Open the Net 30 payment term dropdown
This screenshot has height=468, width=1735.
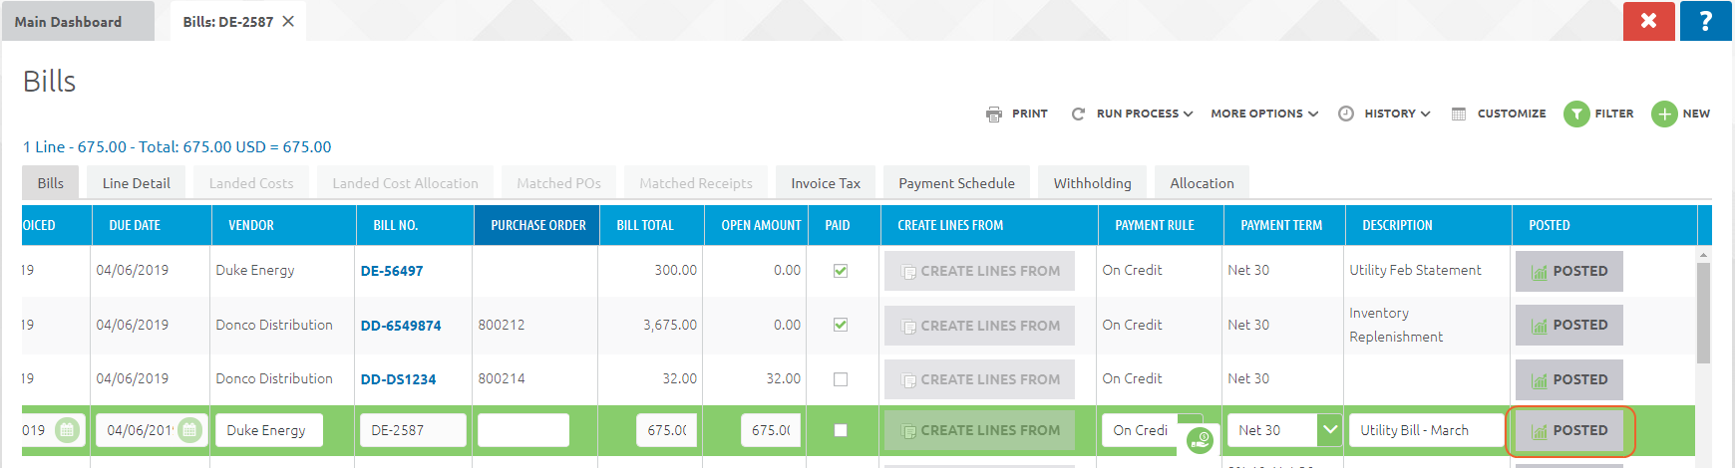1329,430
